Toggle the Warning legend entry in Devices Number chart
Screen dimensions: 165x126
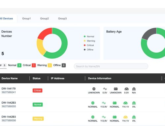tap(89, 41)
